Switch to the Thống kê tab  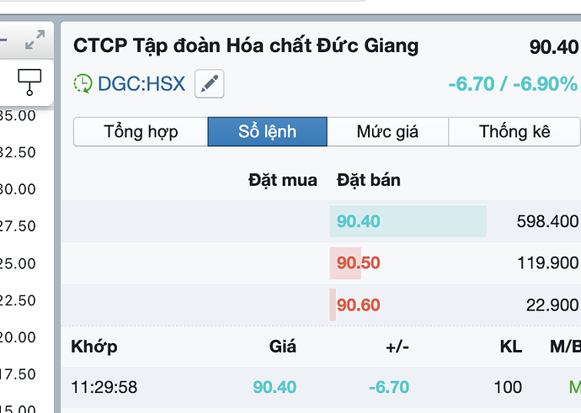tap(514, 132)
